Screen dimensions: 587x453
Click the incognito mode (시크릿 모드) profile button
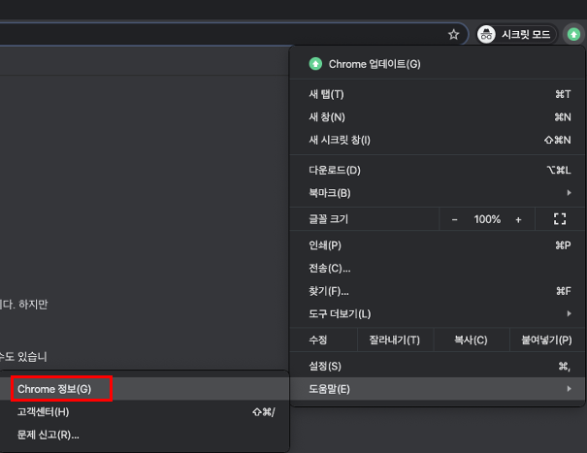[516, 35]
